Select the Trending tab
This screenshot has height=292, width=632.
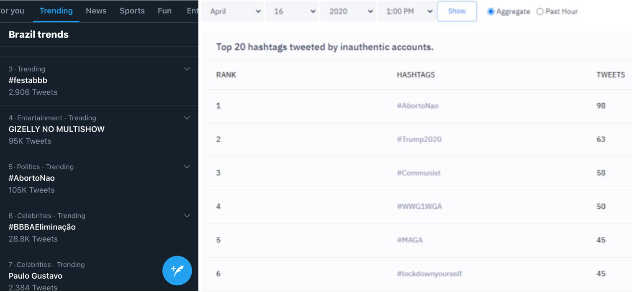tap(56, 11)
